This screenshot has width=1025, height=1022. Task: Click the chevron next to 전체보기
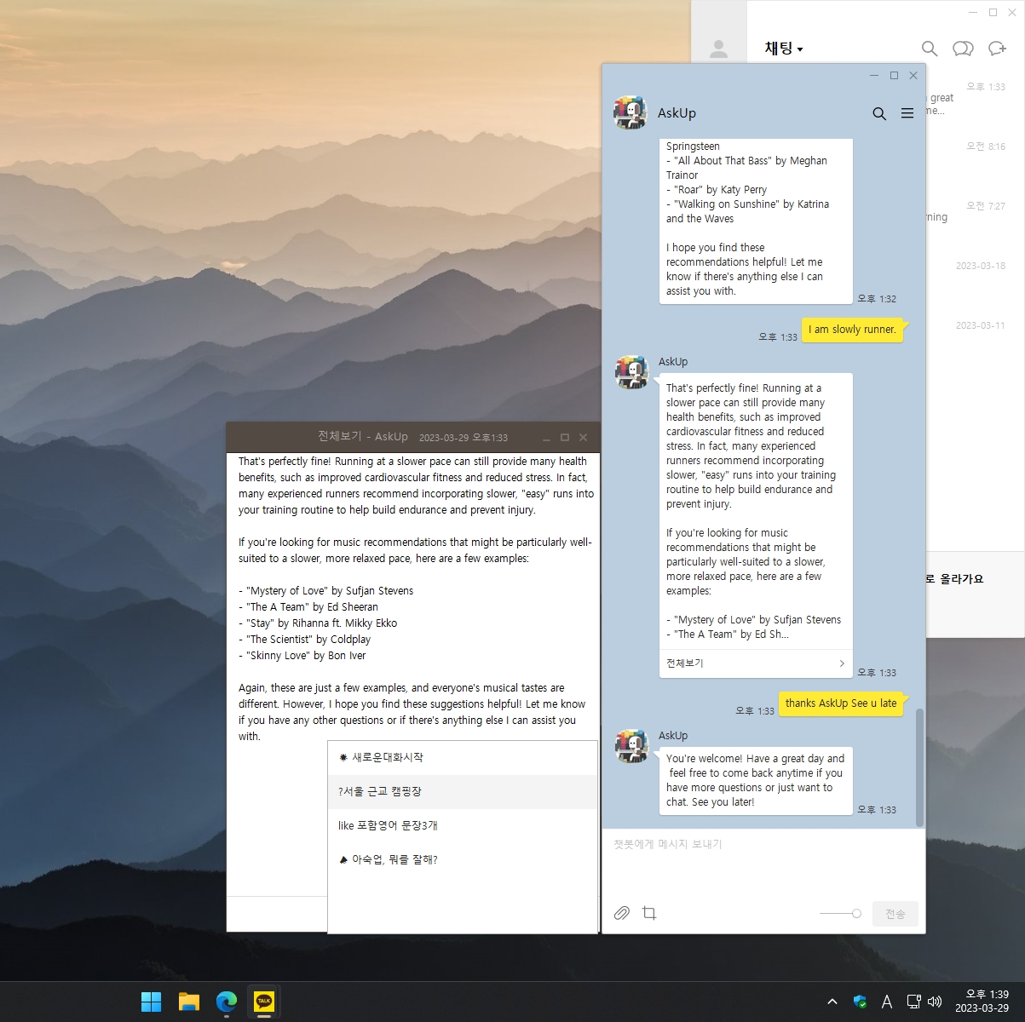[842, 663]
